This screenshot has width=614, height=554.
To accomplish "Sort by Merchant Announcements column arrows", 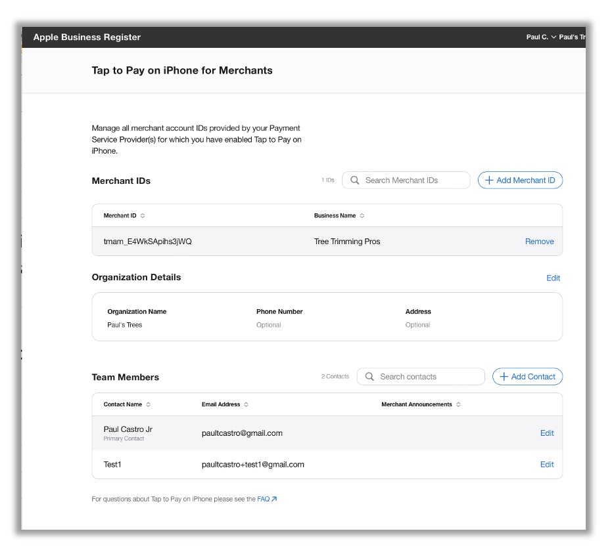I will [458, 405].
